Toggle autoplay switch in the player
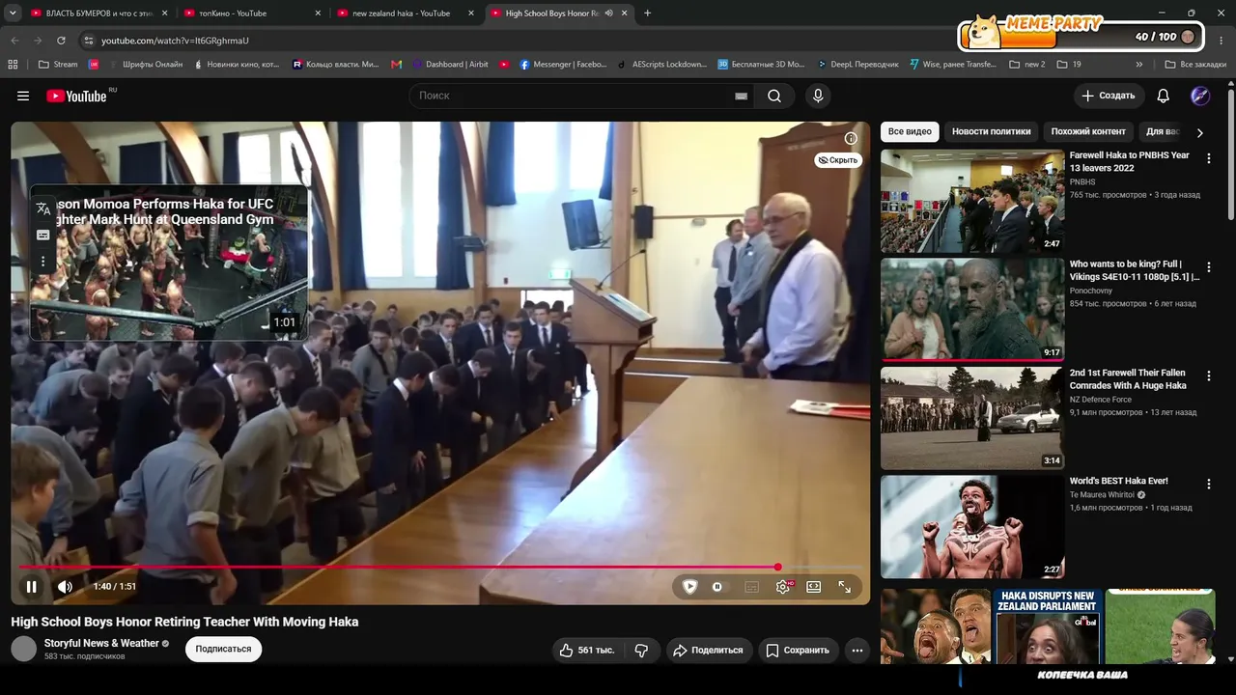Screen dimensions: 1236x695 pos(717,586)
